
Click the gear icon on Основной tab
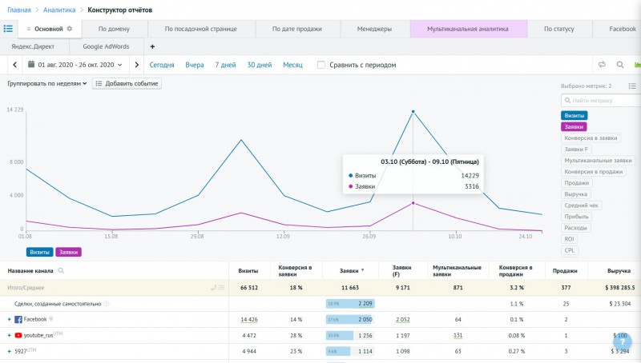point(70,29)
